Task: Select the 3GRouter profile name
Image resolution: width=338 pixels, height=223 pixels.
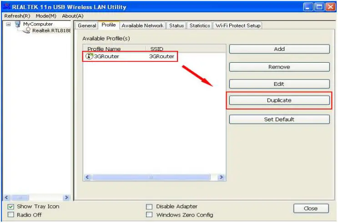Action: [106, 56]
